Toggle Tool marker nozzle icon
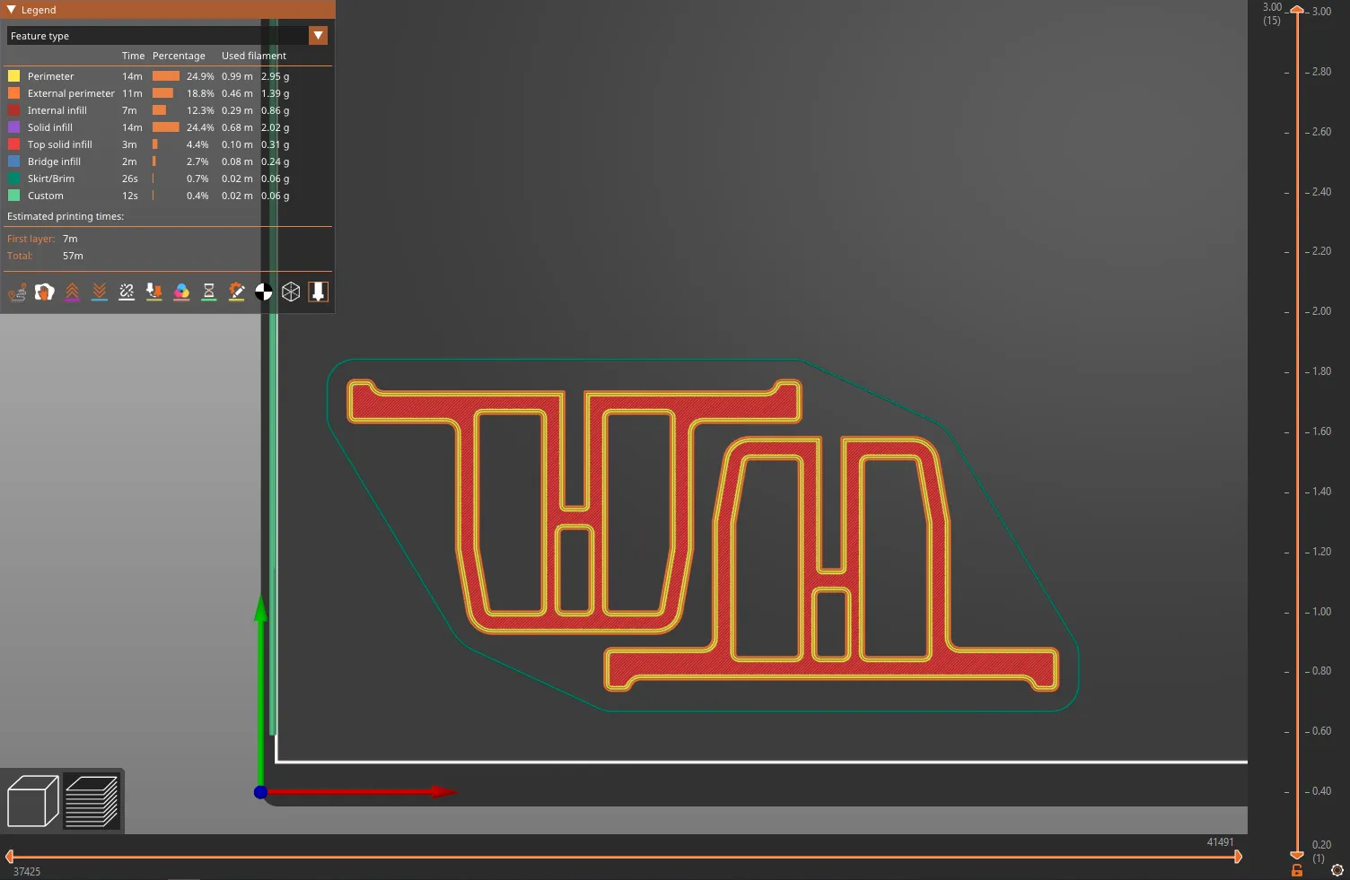 [319, 292]
